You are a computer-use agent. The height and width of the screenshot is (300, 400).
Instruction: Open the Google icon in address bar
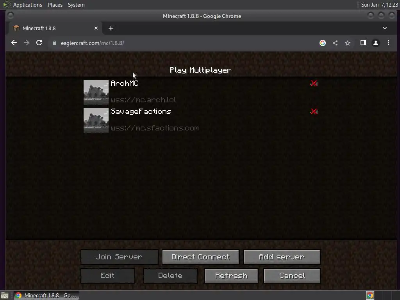coord(323,43)
